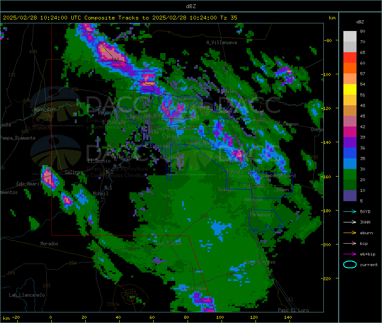Click the 'Paso_El_Loro' map label
382x323 pixels.
coord(294,310)
